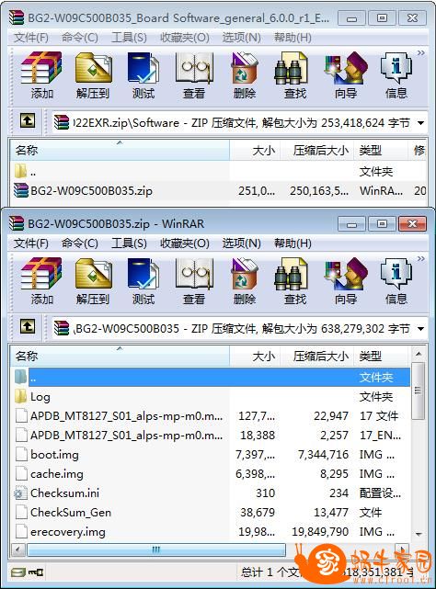Click View (查看) icon in top window
The image size is (436, 589).
pyautogui.click(x=194, y=76)
